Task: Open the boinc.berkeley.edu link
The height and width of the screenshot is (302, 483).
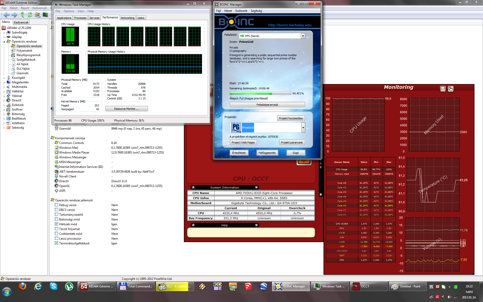Action: click(x=290, y=25)
